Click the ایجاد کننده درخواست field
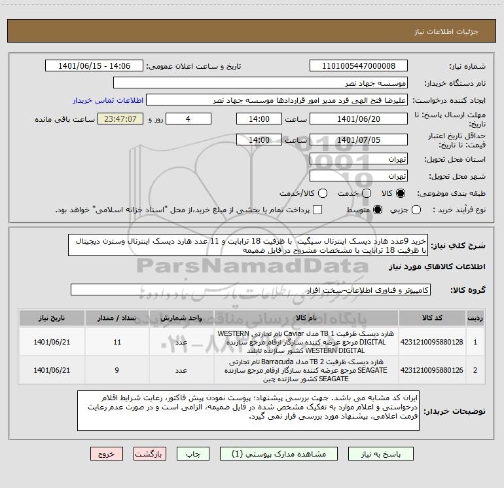This screenshot has width=504, height=488. (277, 100)
